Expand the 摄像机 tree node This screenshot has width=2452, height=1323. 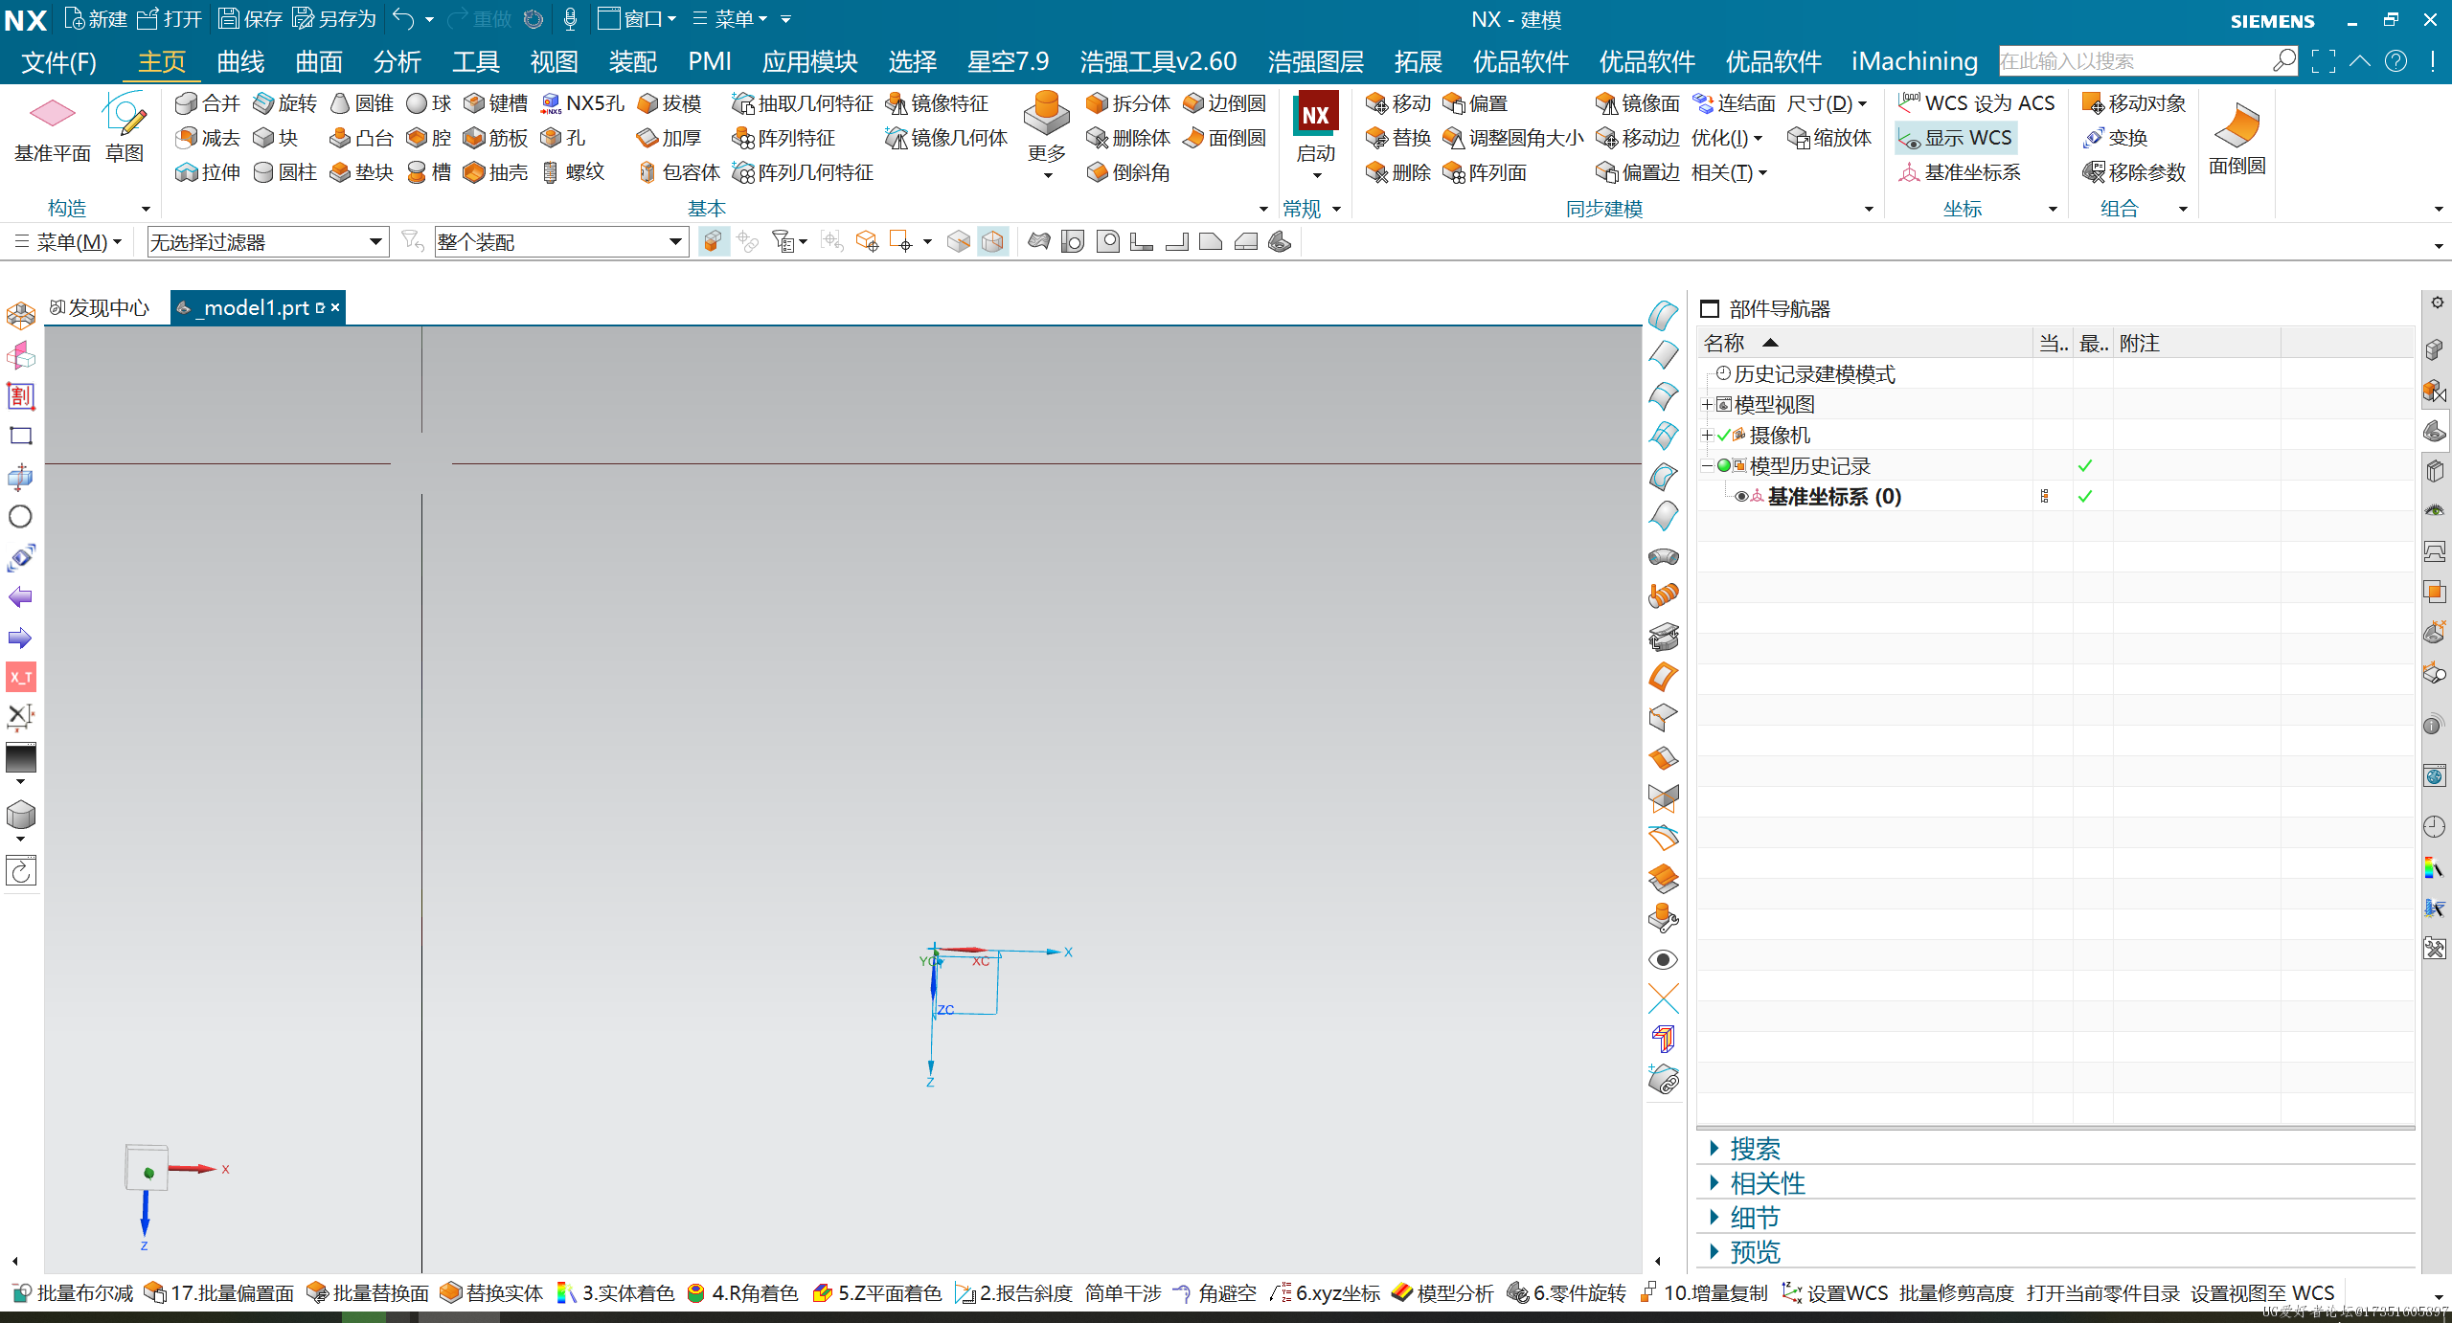pyautogui.click(x=1707, y=436)
